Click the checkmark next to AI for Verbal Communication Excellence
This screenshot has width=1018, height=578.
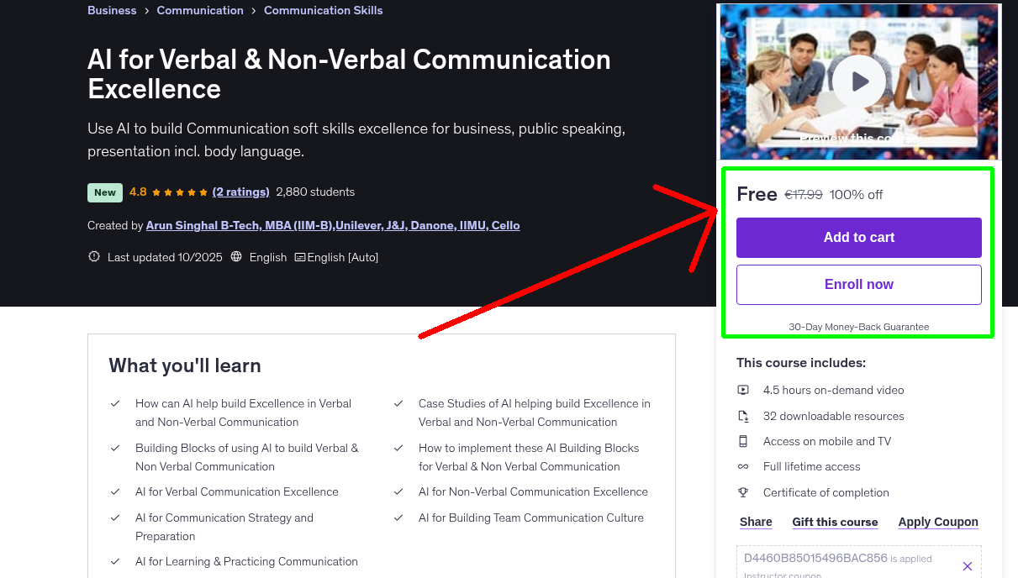(115, 491)
